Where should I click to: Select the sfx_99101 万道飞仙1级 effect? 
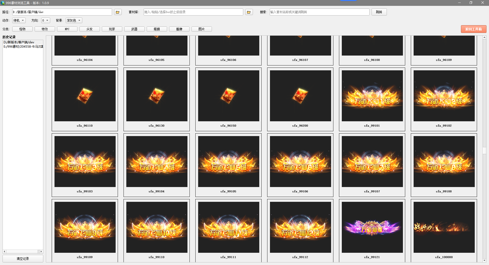click(x=372, y=96)
